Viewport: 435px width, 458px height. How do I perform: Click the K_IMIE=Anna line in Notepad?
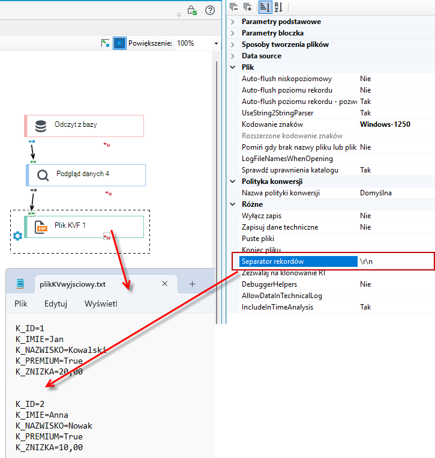pos(42,415)
